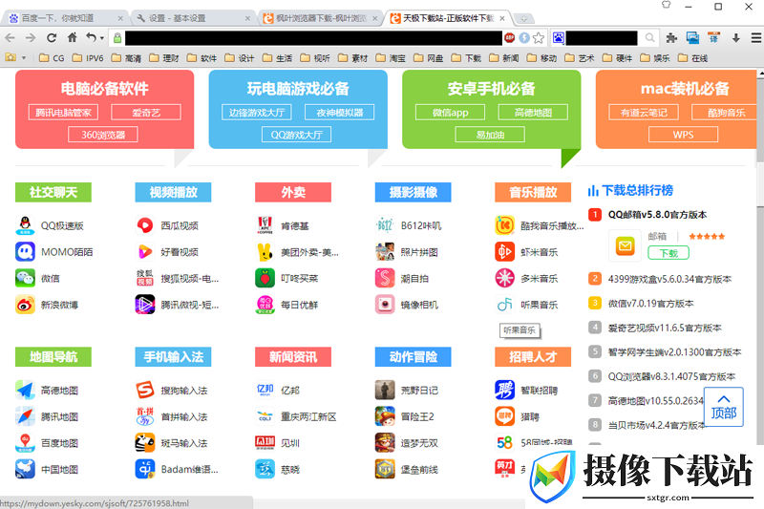Click the 360浏览器 button

click(x=103, y=135)
